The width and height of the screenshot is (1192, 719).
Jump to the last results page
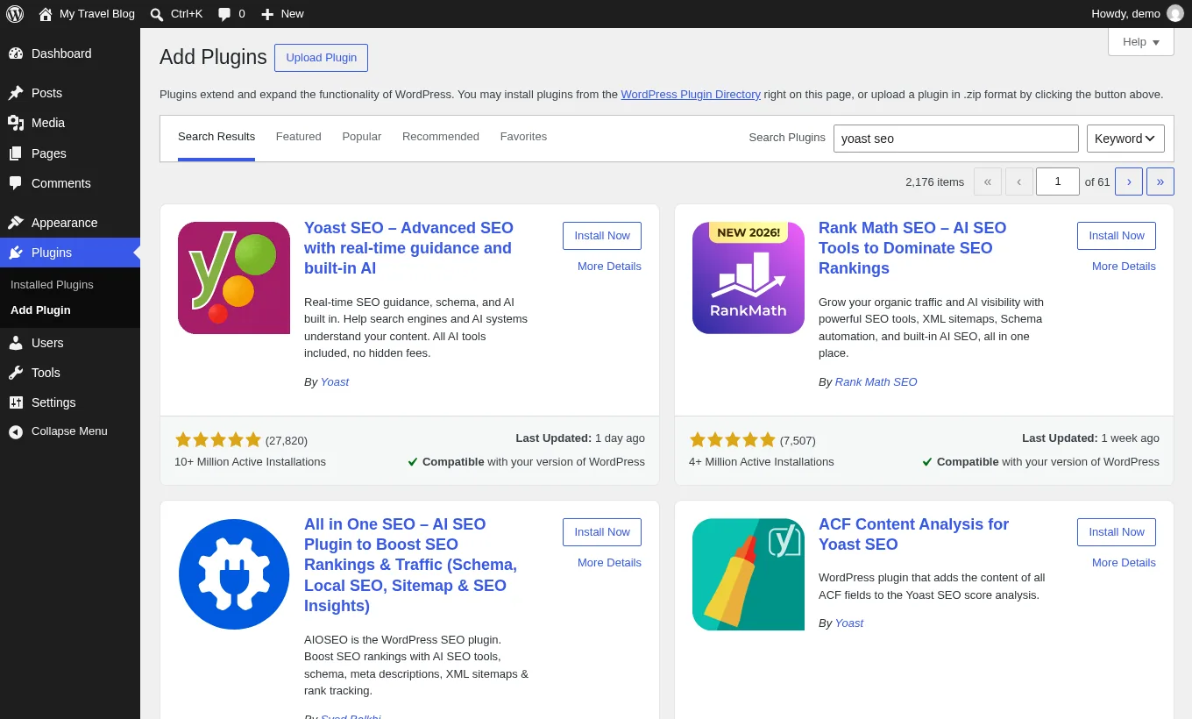[x=1160, y=182]
